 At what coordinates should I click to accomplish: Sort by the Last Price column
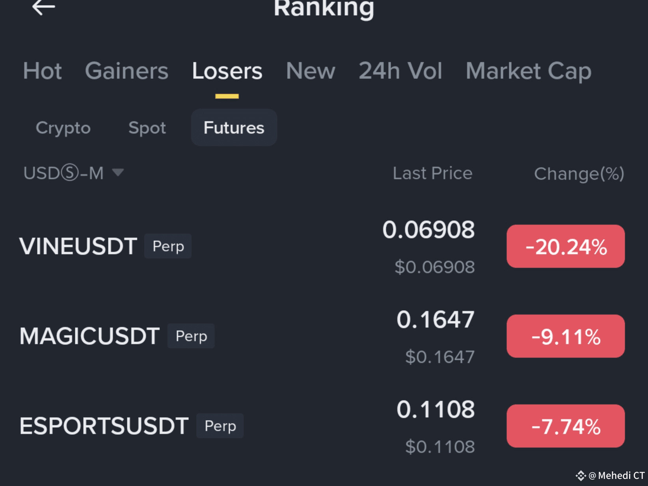point(432,173)
